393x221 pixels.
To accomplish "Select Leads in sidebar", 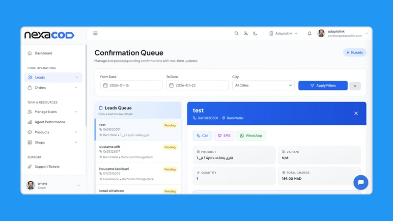I will [53, 78].
